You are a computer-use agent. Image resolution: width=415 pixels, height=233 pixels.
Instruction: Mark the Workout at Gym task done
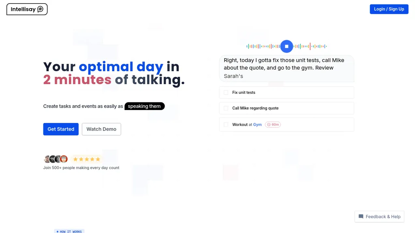pyautogui.click(x=226, y=125)
